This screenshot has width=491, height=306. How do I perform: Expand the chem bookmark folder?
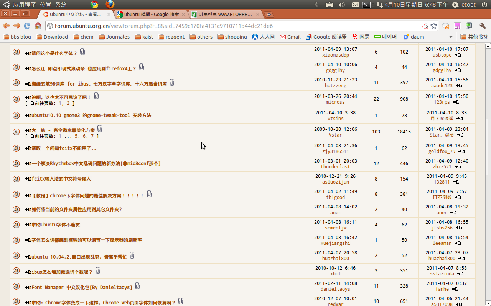point(83,37)
